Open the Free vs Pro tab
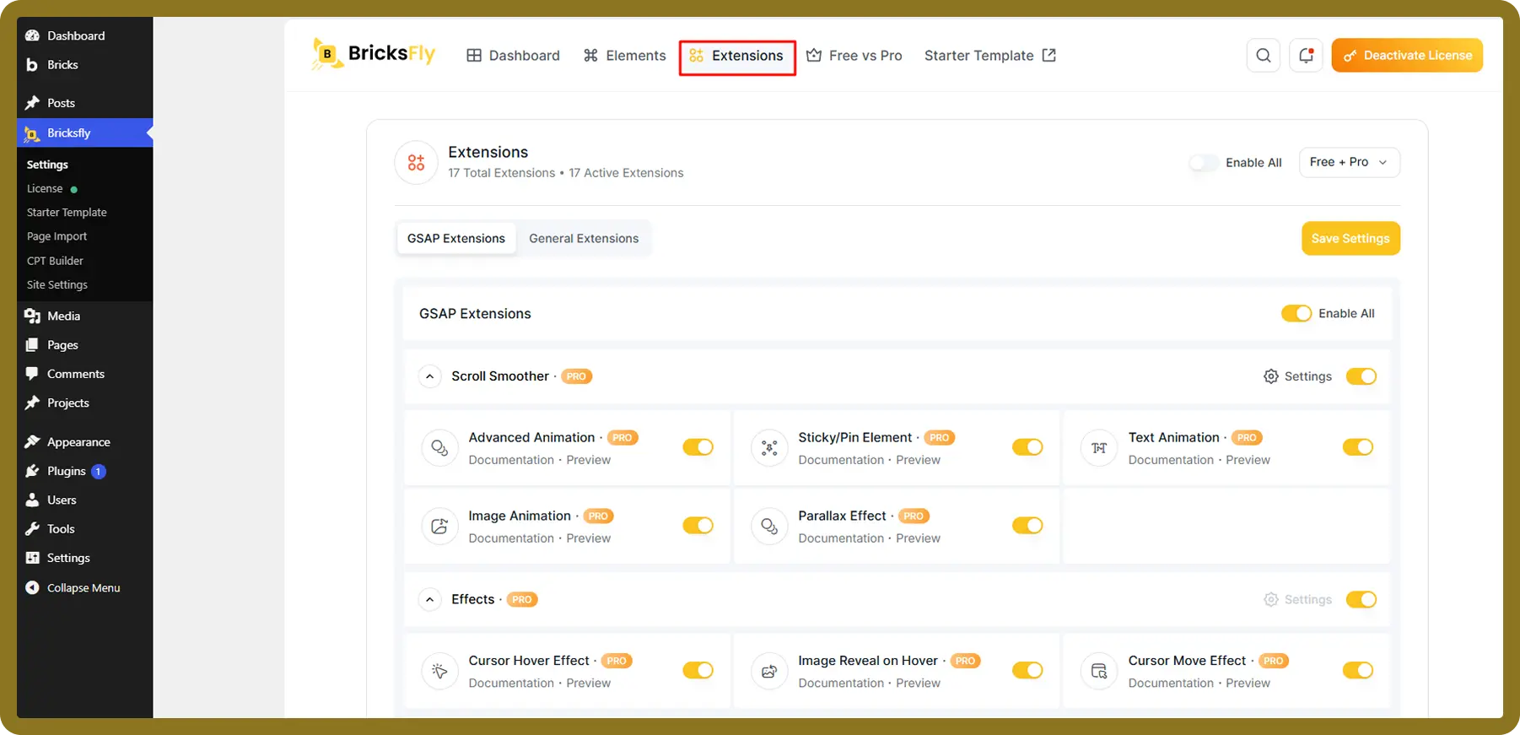The height and width of the screenshot is (735, 1520). tap(854, 56)
